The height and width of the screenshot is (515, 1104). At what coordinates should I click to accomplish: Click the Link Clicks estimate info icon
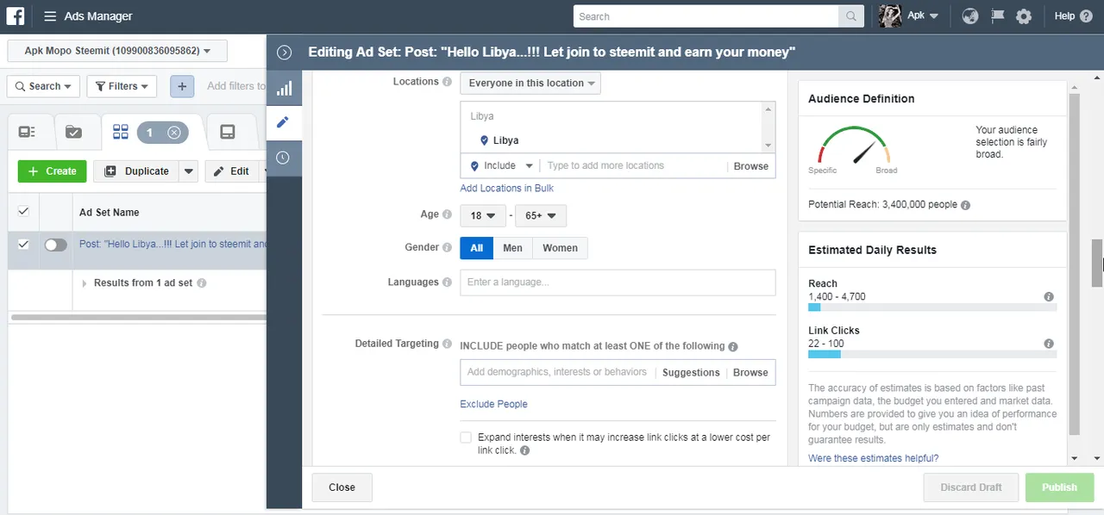[x=1049, y=344]
